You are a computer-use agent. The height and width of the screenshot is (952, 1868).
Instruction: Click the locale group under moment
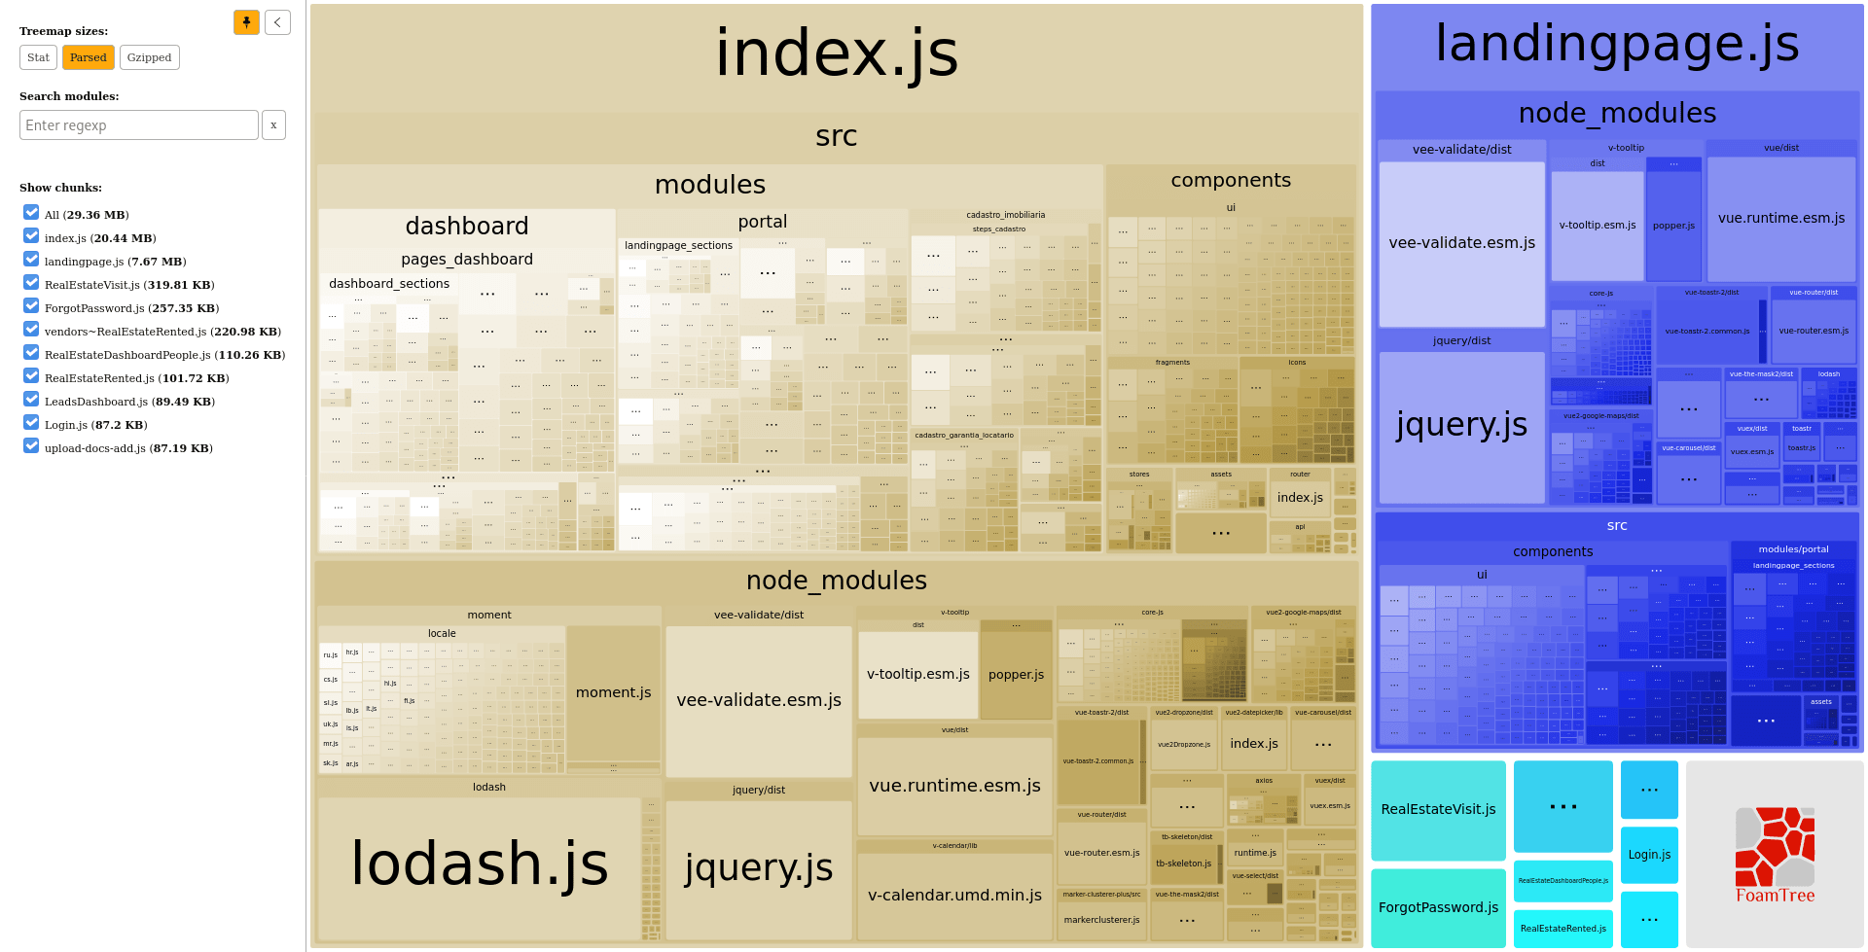tap(442, 634)
